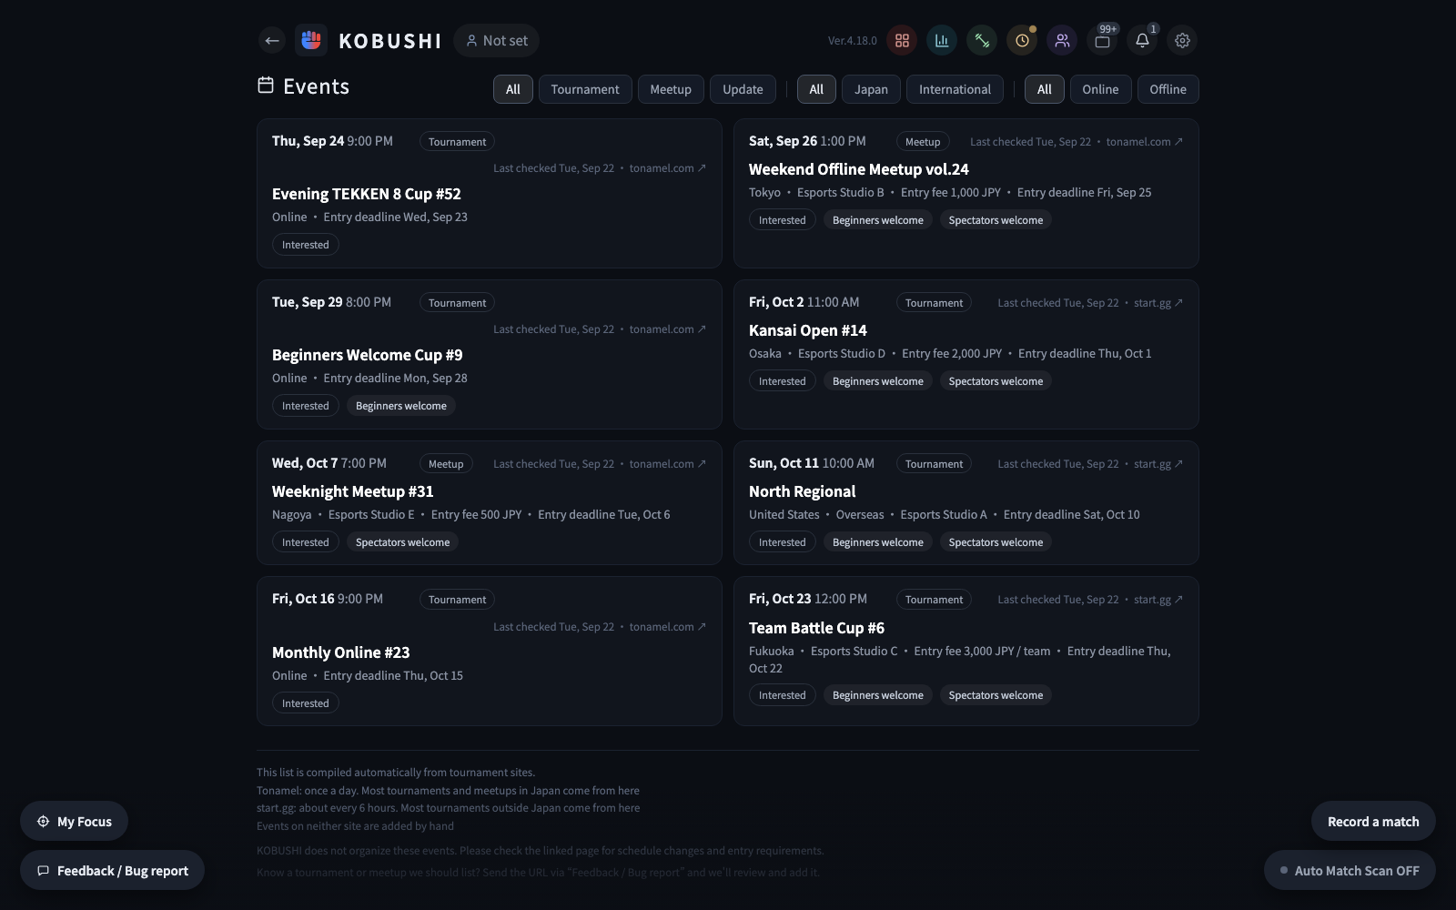Open tonamel.com link for Evening TEKKEN 8 Cup
The height and width of the screenshot is (910, 1456).
[x=667, y=168]
